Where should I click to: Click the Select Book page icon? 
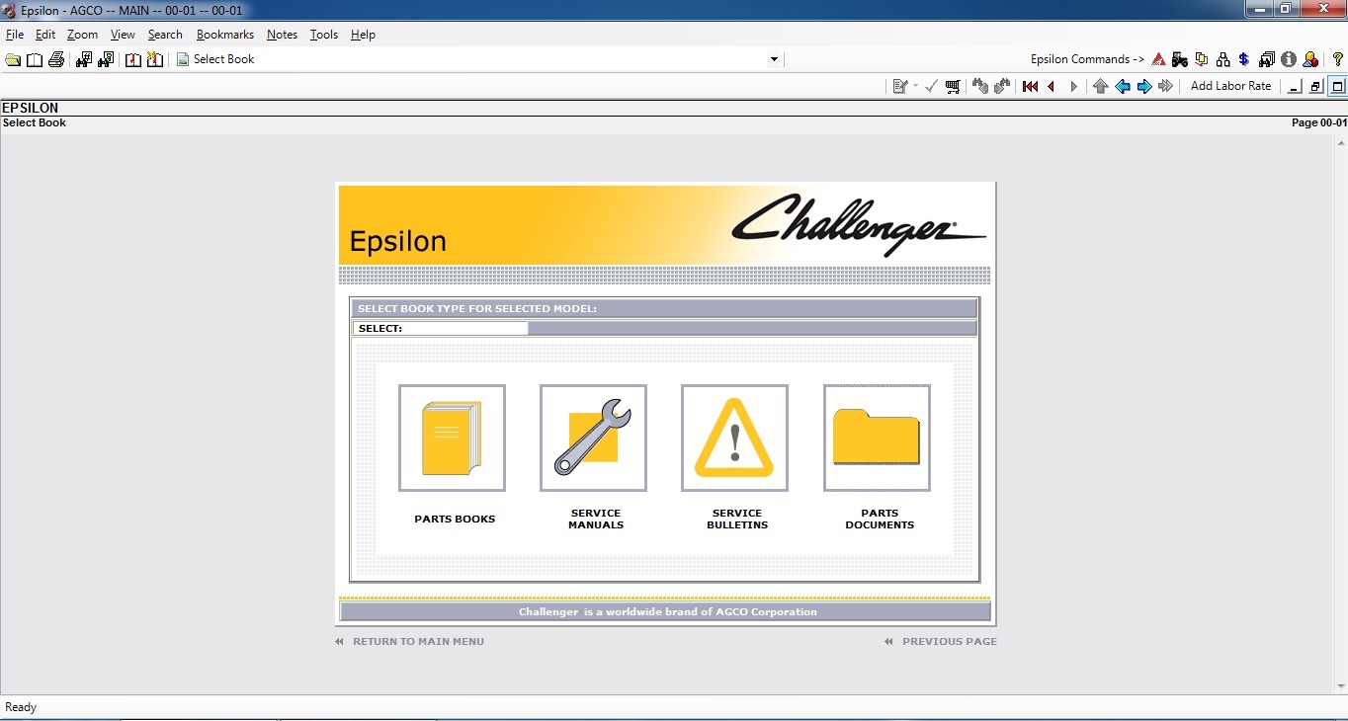(x=183, y=59)
